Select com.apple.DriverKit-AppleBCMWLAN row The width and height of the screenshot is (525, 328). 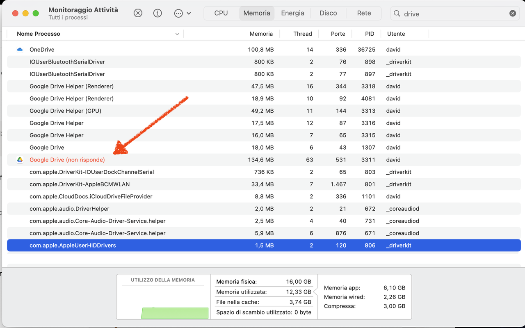pos(264,184)
